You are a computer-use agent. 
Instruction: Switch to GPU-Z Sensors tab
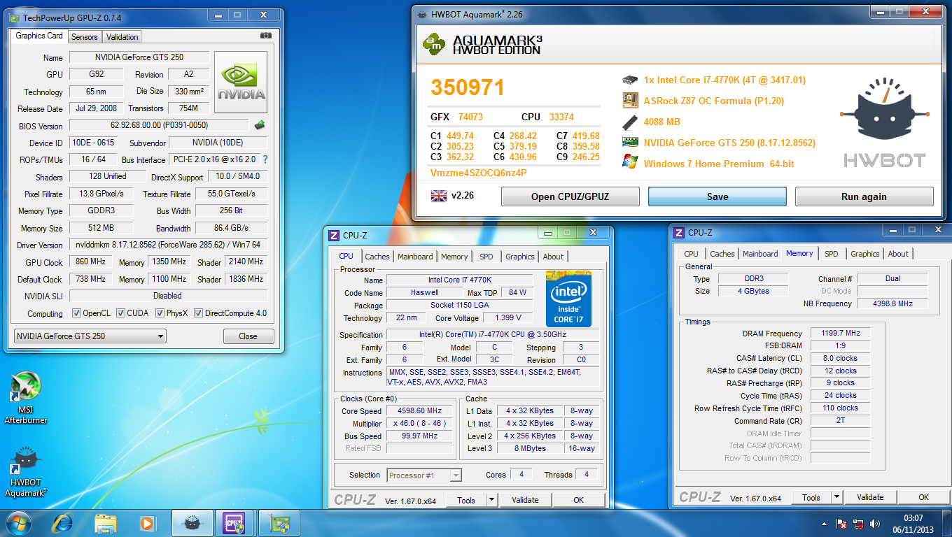[x=85, y=37]
